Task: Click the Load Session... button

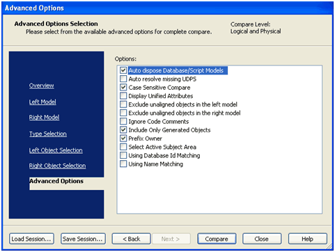Action: coord(31,239)
